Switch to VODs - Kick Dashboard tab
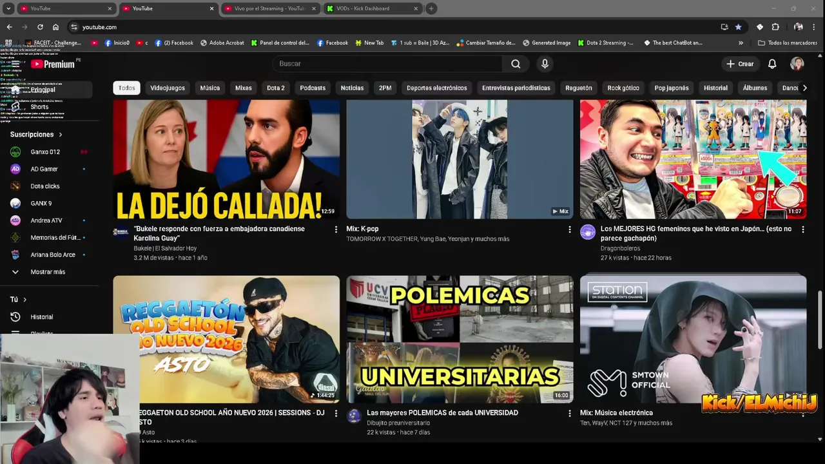The height and width of the screenshot is (464, 825). click(371, 8)
